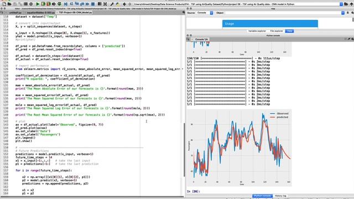The width and height of the screenshot is (354, 199).
Task: Click the In [26] console prompt
Action: 194,191
